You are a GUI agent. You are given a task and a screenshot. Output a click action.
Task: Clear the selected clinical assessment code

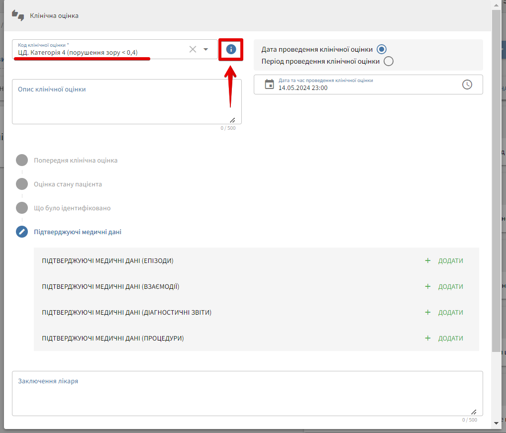[x=193, y=49]
